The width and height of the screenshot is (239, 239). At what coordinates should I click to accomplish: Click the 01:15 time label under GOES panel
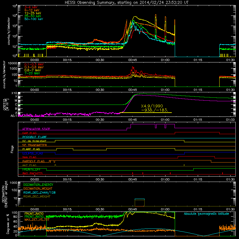point(198,120)
